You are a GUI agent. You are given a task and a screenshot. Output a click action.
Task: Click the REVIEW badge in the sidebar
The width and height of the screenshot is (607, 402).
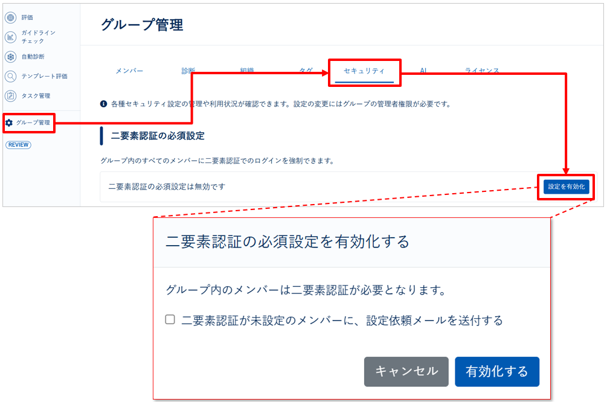click(18, 145)
